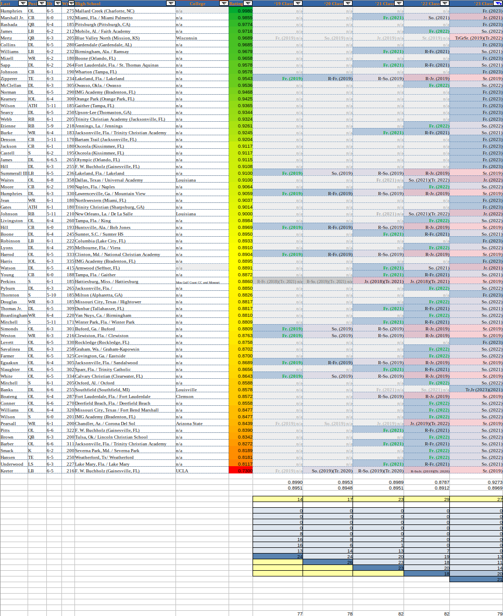Image resolution: width=503 pixels, height=616 pixels.
Task: Open the Last column filter dropdown
Action: (x=23, y=3)
